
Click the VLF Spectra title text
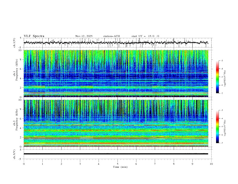pos(34,36)
